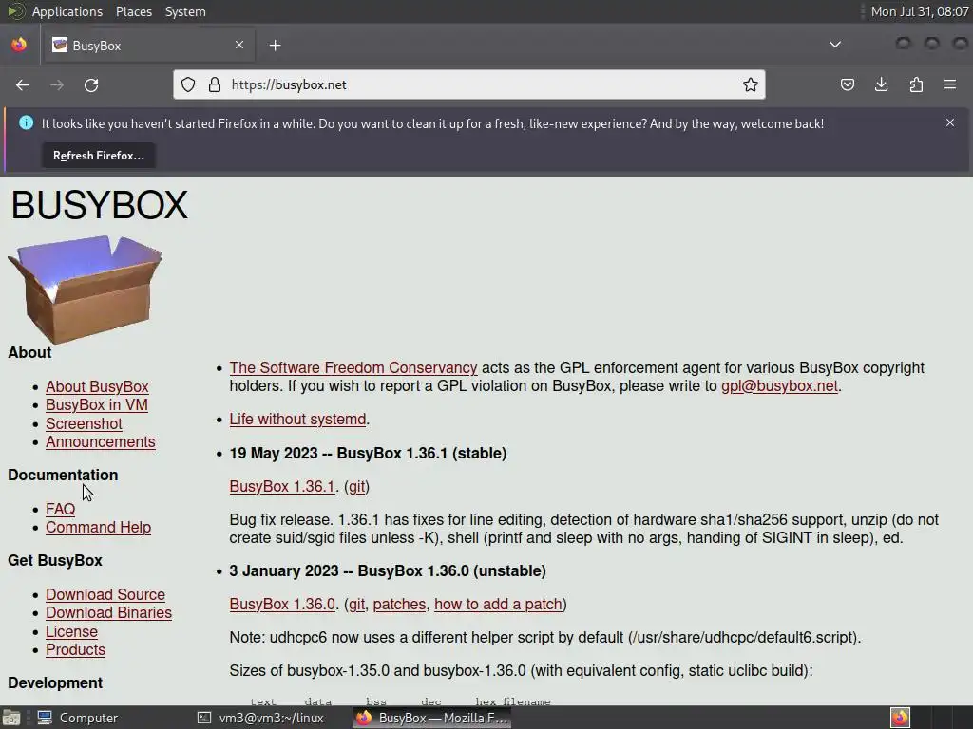Open Download Binaries link
This screenshot has width=973, height=729.
coord(108,612)
